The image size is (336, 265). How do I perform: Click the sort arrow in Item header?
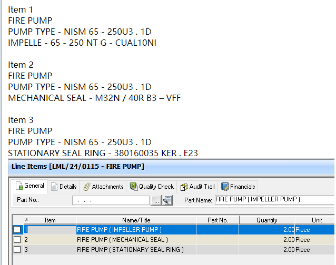coord(27,219)
